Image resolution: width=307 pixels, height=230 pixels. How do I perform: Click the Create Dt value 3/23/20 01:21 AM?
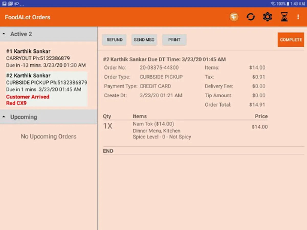coord(161,95)
